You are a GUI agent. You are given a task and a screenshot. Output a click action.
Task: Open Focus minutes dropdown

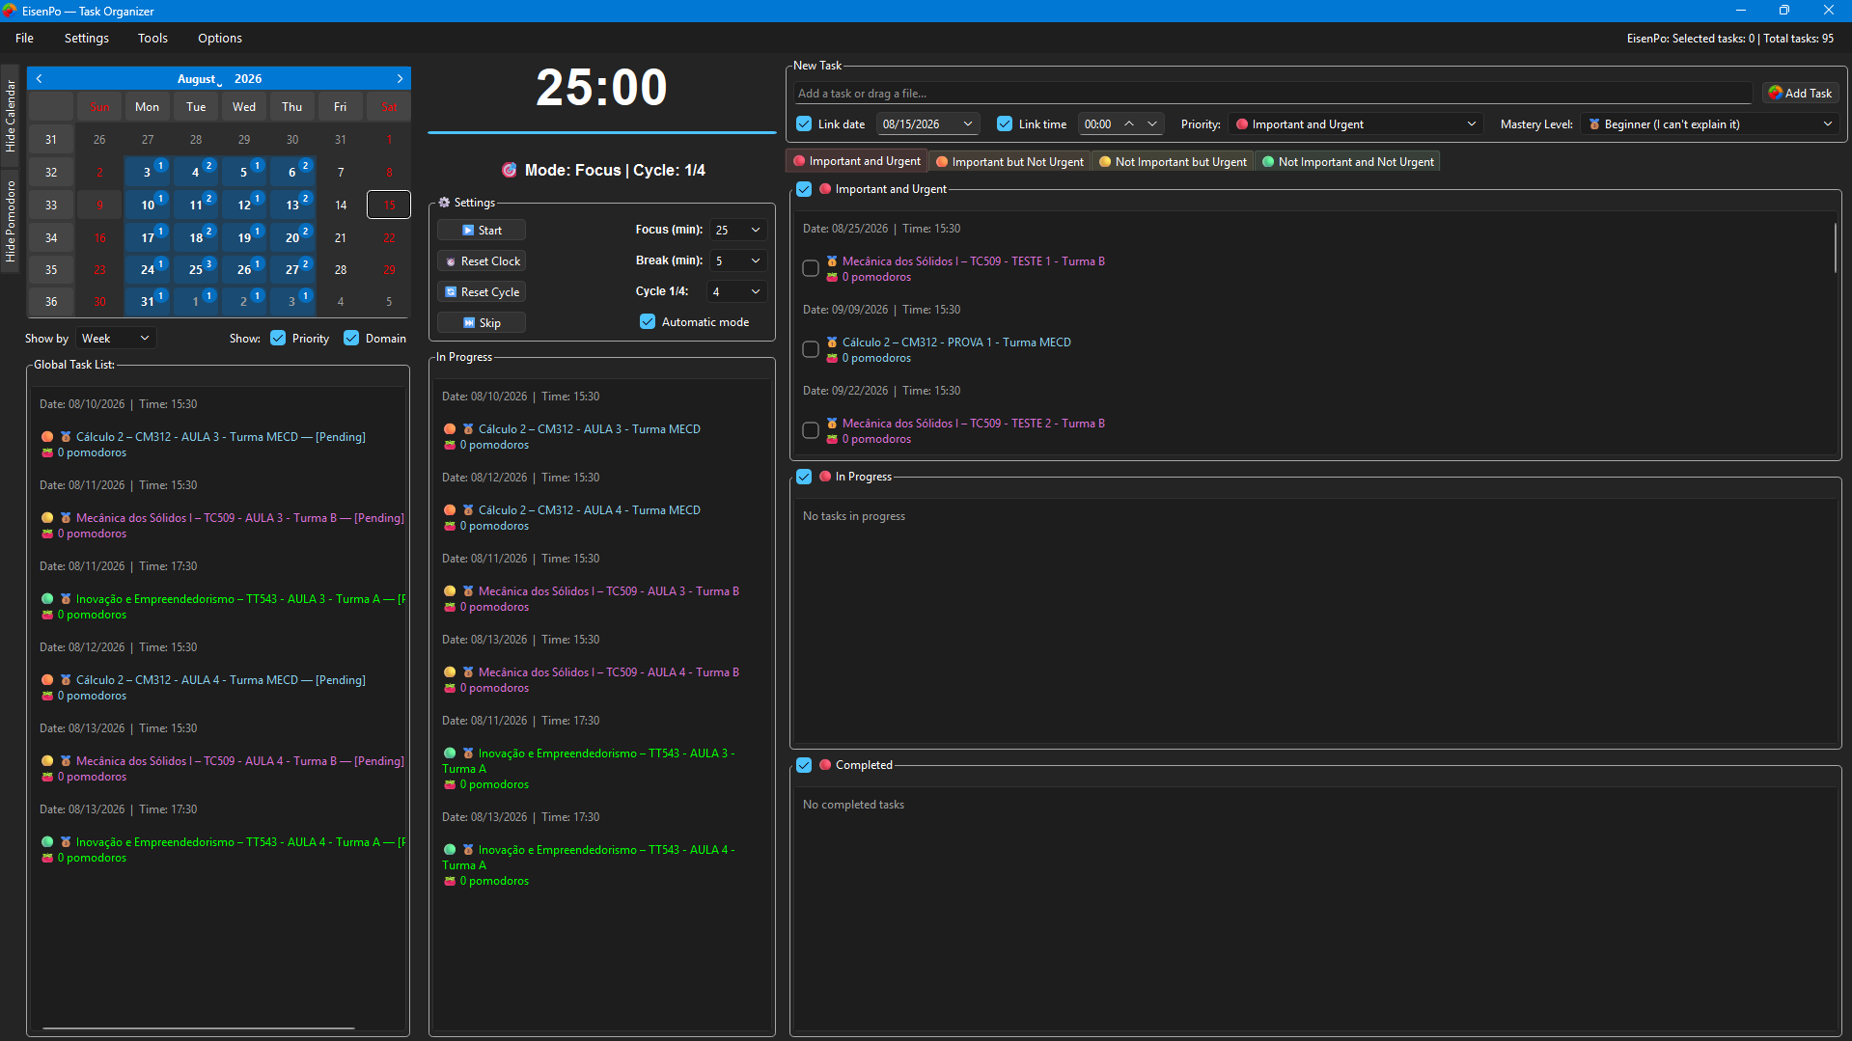pos(737,230)
